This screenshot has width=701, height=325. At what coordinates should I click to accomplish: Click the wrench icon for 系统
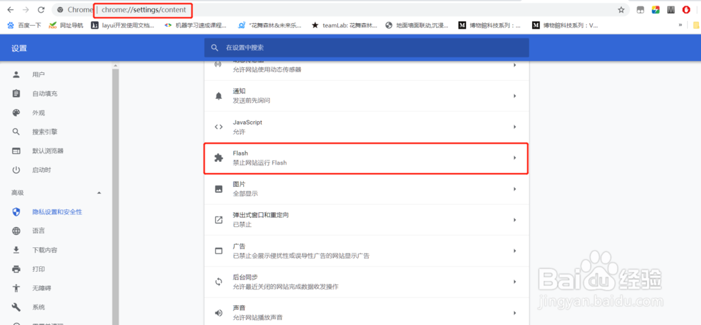click(x=16, y=307)
